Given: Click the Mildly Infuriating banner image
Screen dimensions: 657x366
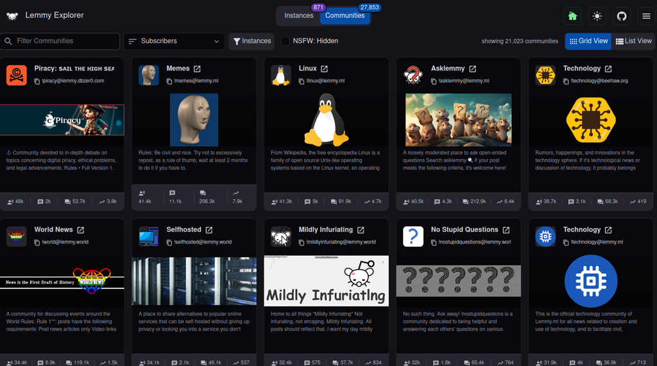Looking at the screenshot, I should tap(326, 281).
